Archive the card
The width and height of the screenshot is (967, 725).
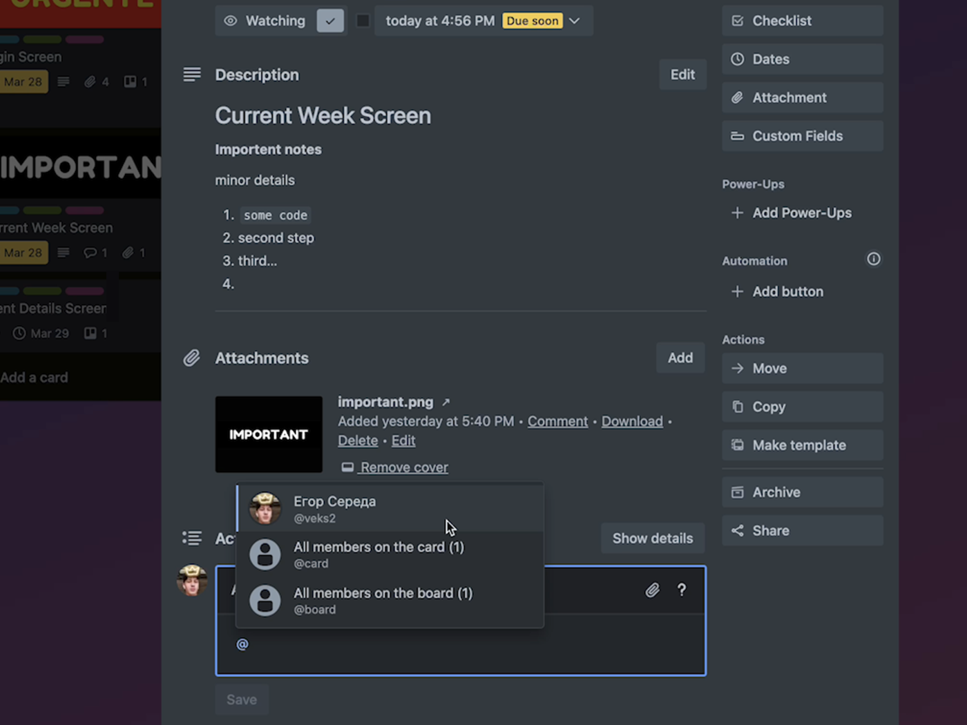pyautogui.click(x=803, y=492)
